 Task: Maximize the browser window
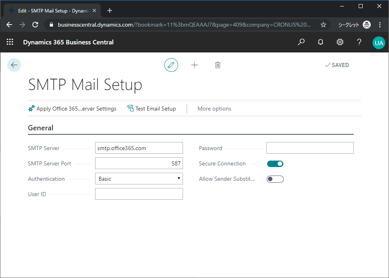[x=361, y=6]
